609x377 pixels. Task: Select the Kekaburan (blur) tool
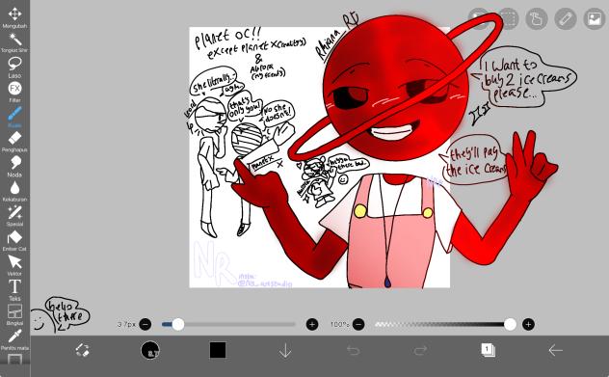(x=14, y=191)
